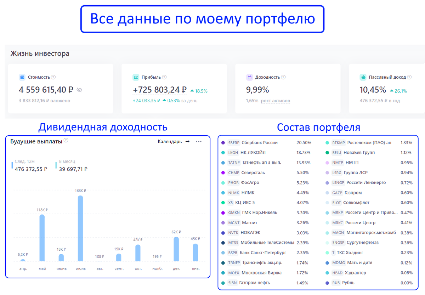The image size is (425, 295).
Task: Open the Календарь link with arrow
Action: 174,142
